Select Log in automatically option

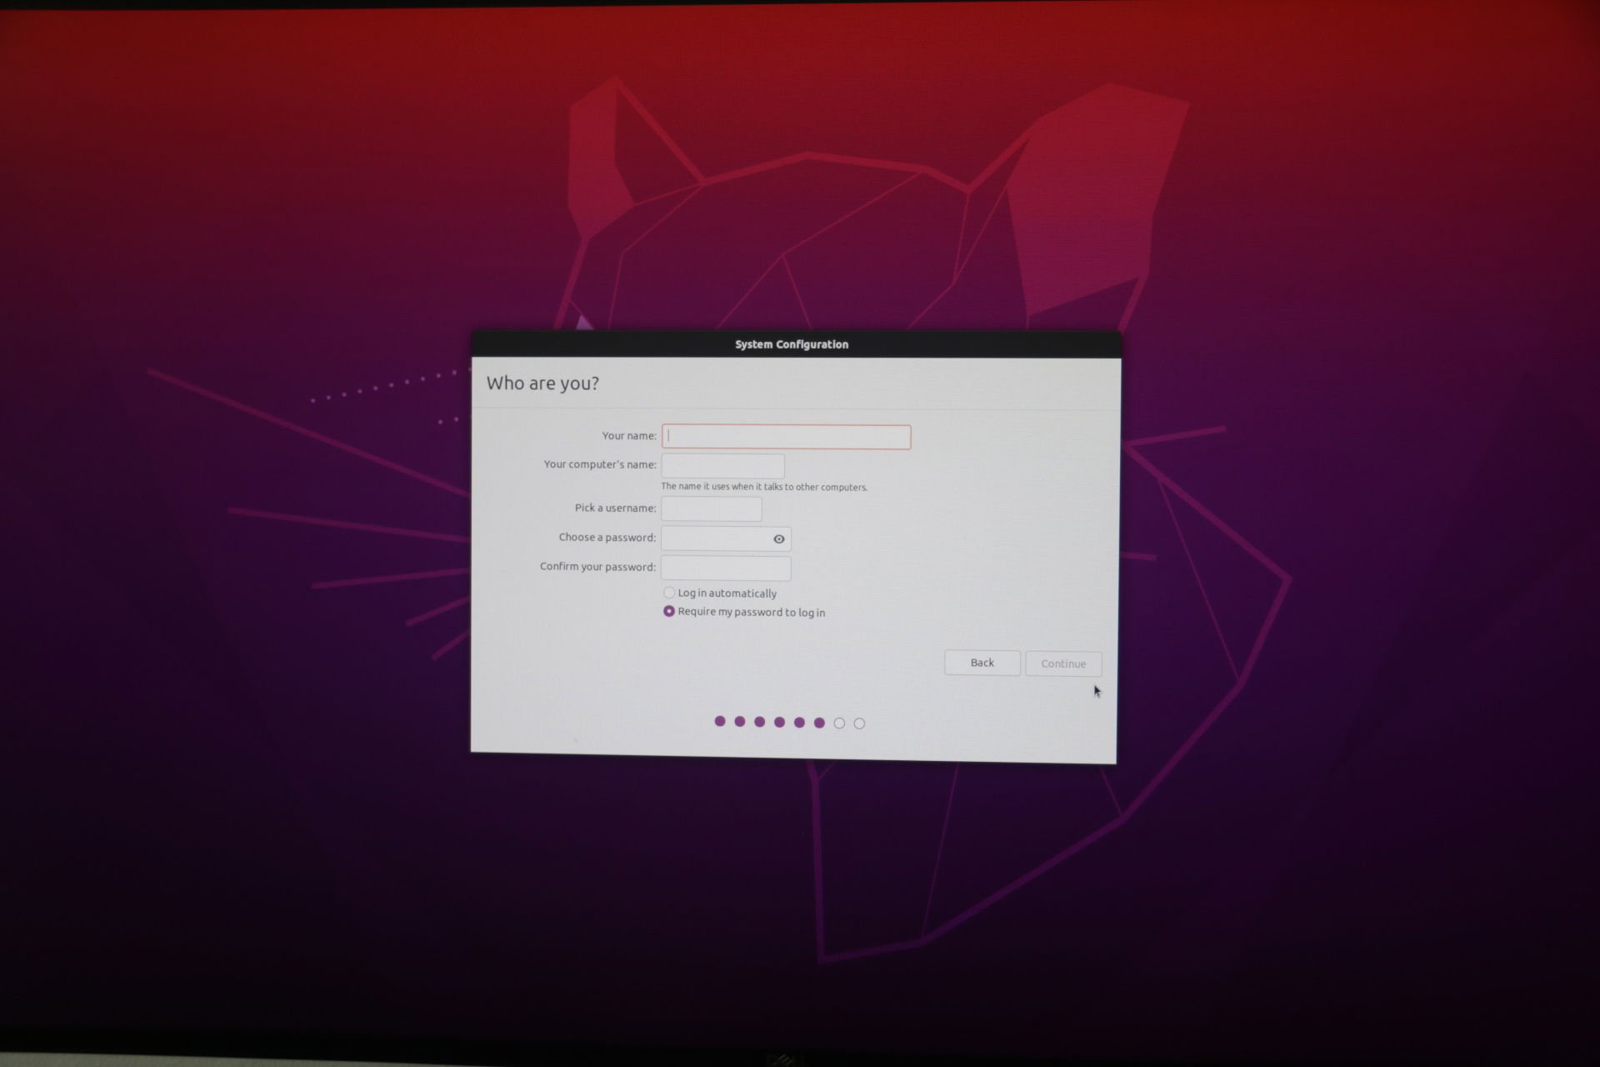720,593
